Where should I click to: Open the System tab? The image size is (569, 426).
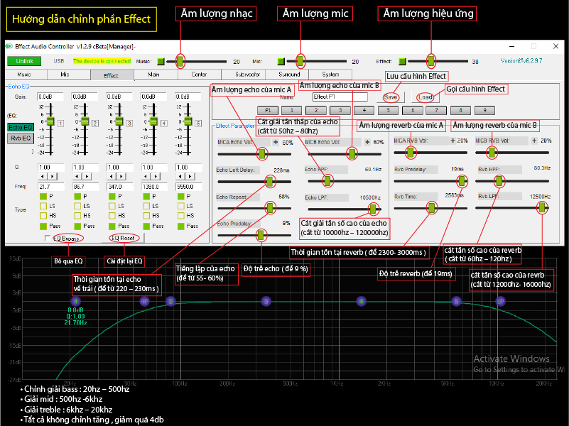coord(330,75)
